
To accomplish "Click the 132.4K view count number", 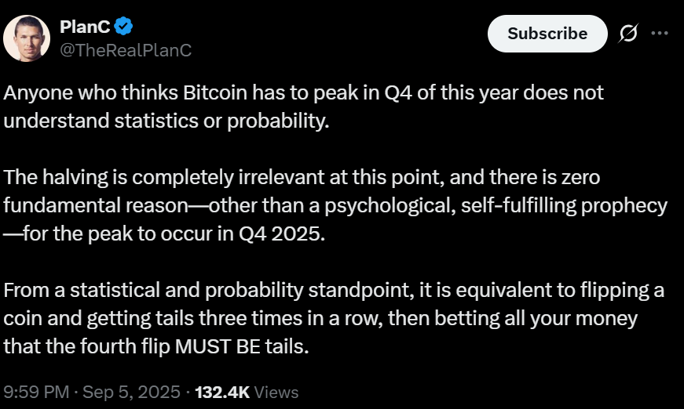I will click(221, 391).
